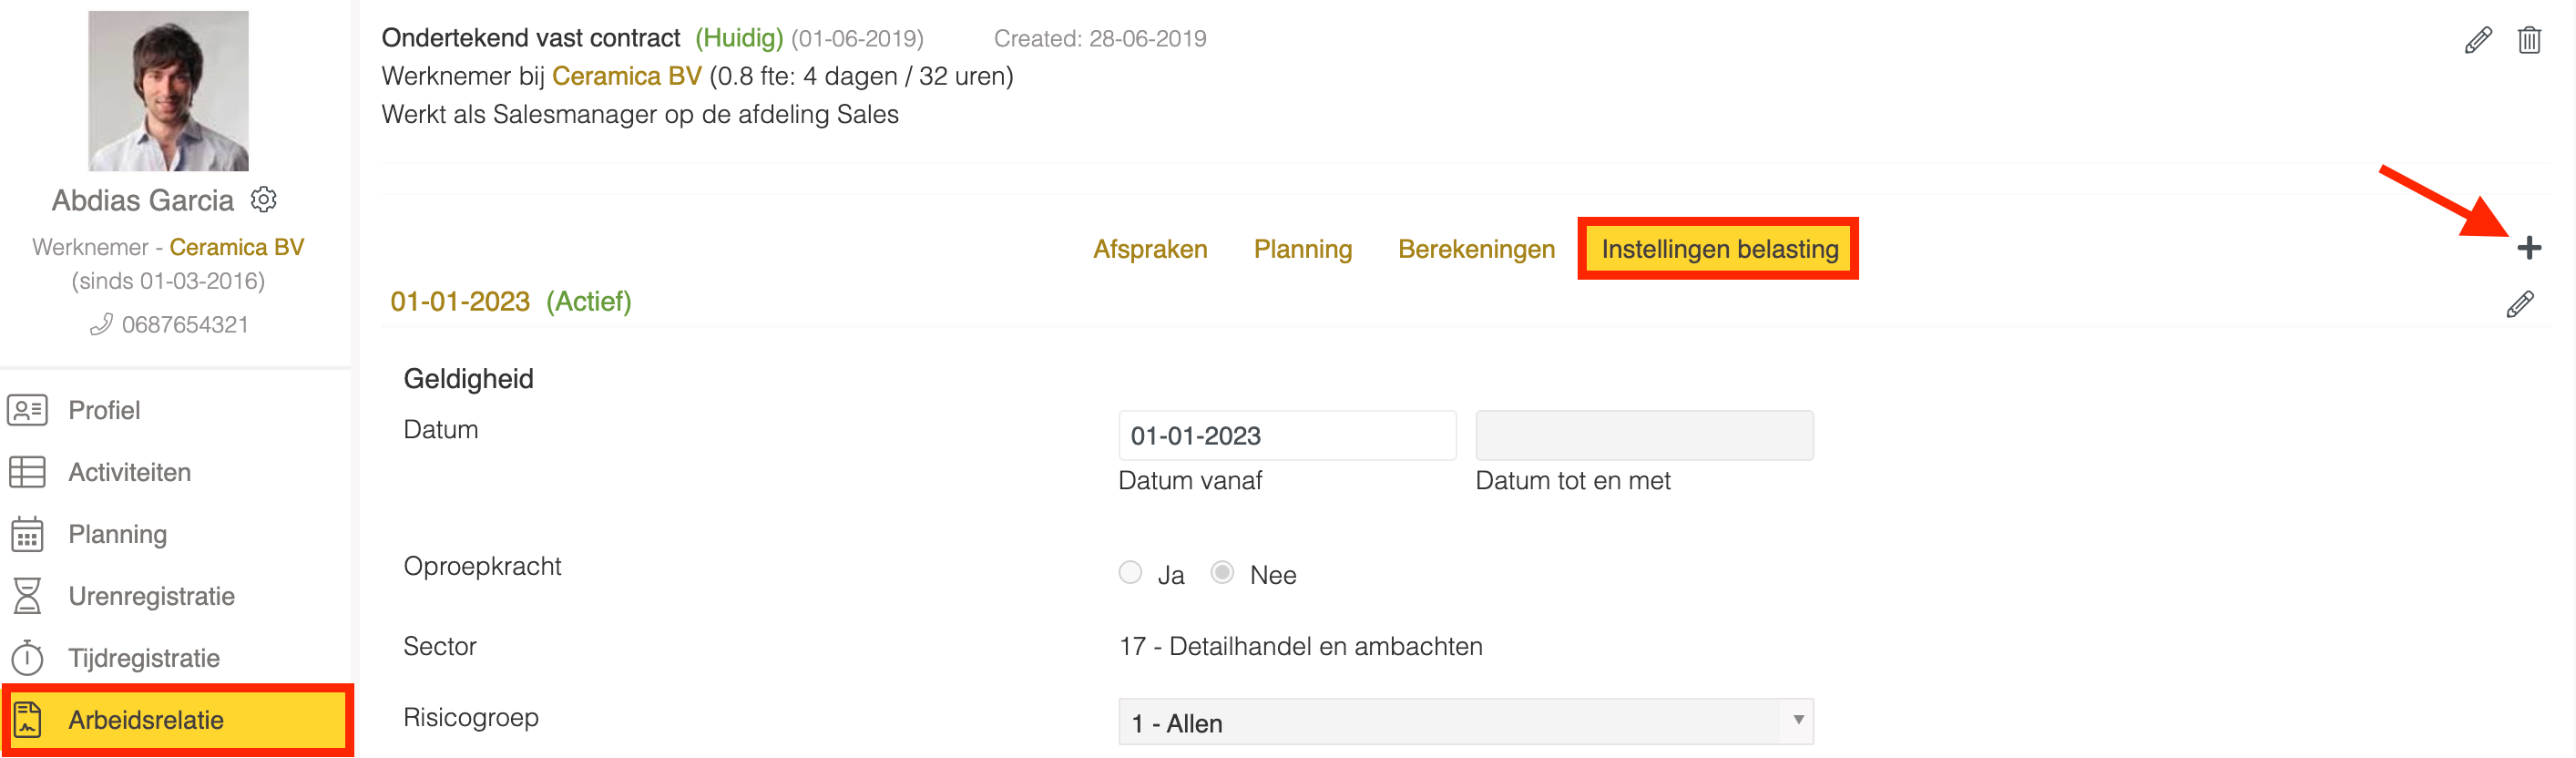This screenshot has height=758, width=2576.
Task: Switch to the Berekeningen tab
Action: (x=1476, y=249)
